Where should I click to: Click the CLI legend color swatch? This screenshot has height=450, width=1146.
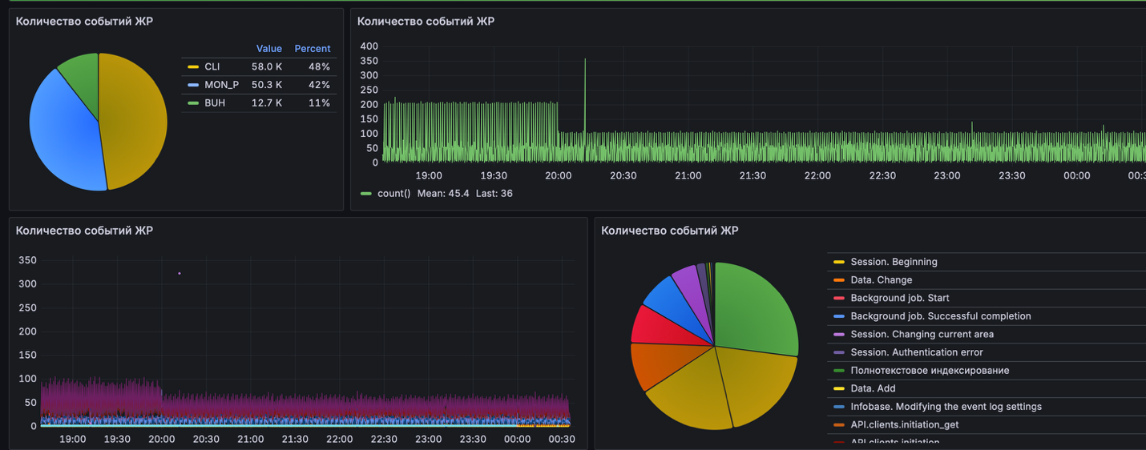(192, 67)
